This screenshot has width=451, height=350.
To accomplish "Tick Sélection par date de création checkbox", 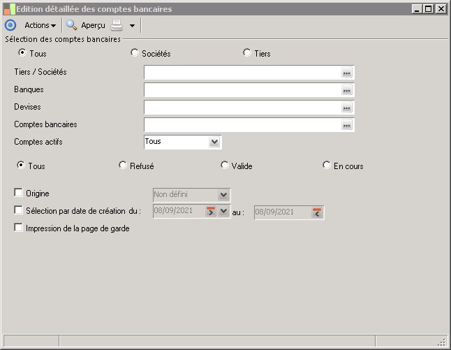I will click(19, 210).
